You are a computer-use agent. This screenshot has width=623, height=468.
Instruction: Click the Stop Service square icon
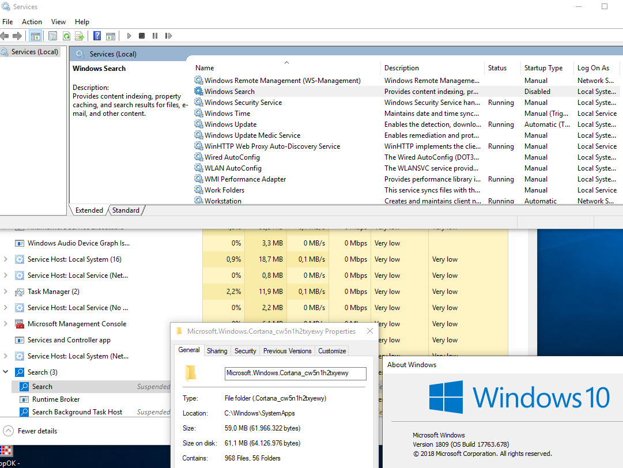141,36
